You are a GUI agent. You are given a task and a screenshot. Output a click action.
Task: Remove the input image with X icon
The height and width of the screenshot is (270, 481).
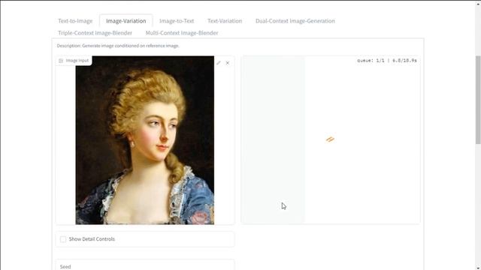point(228,63)
